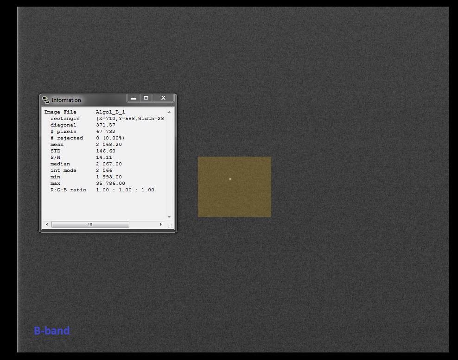Select the Algol_B_1 image file value

(x=110, y=112)
